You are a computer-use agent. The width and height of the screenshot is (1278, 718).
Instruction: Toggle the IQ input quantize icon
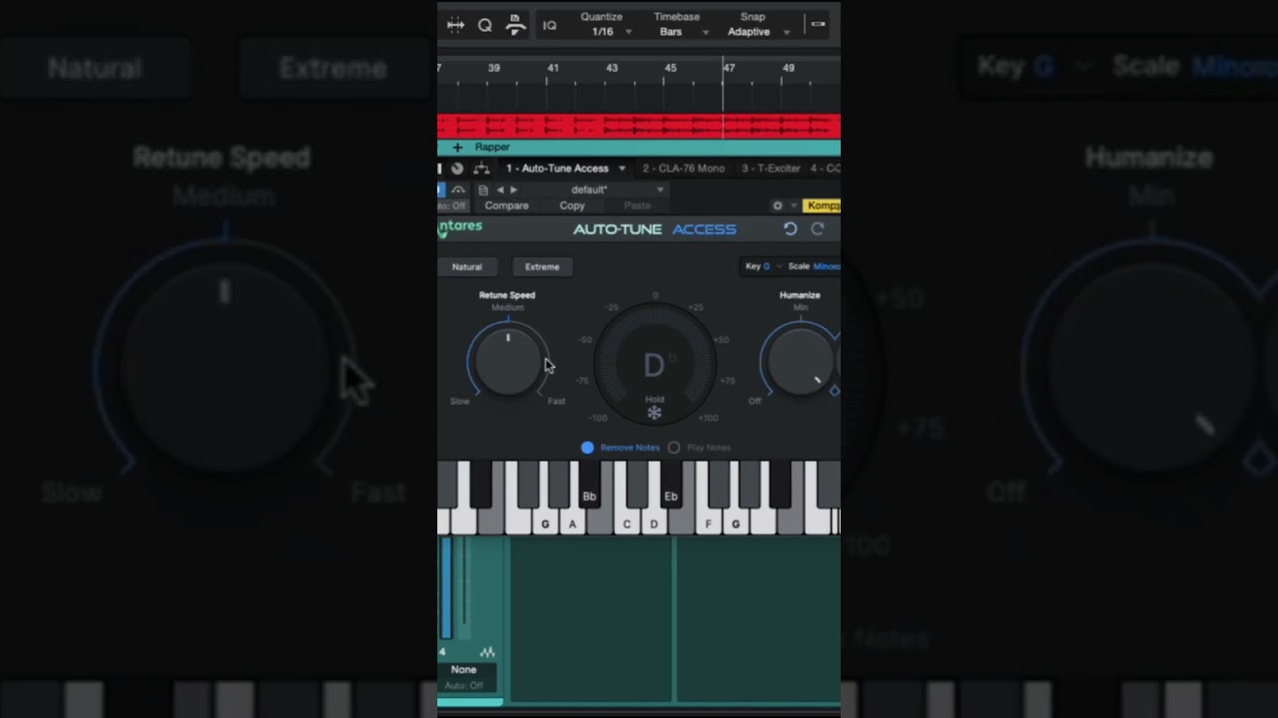coord(549,26)
